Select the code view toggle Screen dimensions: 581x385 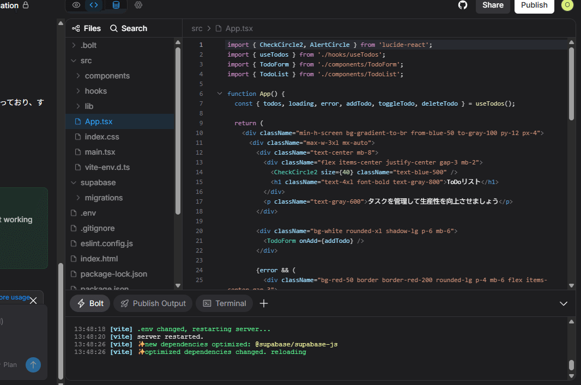point(94,5)
